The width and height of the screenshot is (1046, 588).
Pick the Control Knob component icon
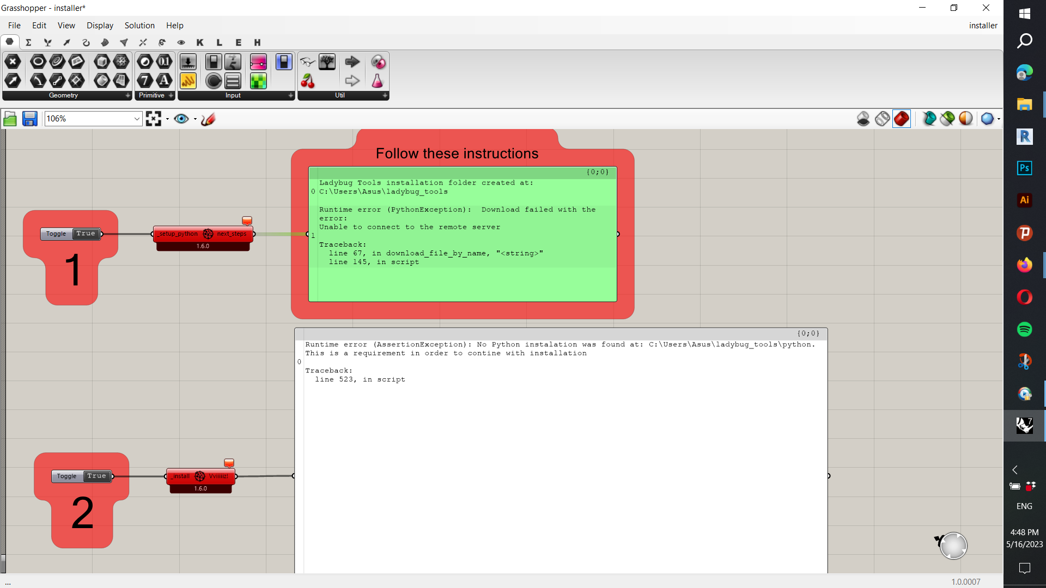[214, 81]
